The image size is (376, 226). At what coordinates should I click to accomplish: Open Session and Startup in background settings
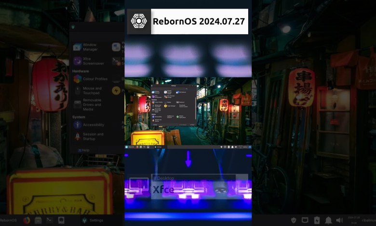tap(89, 136)
